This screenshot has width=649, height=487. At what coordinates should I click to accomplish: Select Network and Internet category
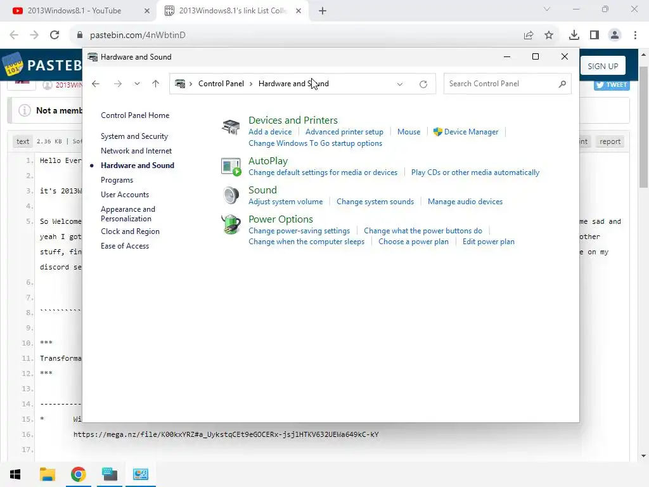point(136,151)
